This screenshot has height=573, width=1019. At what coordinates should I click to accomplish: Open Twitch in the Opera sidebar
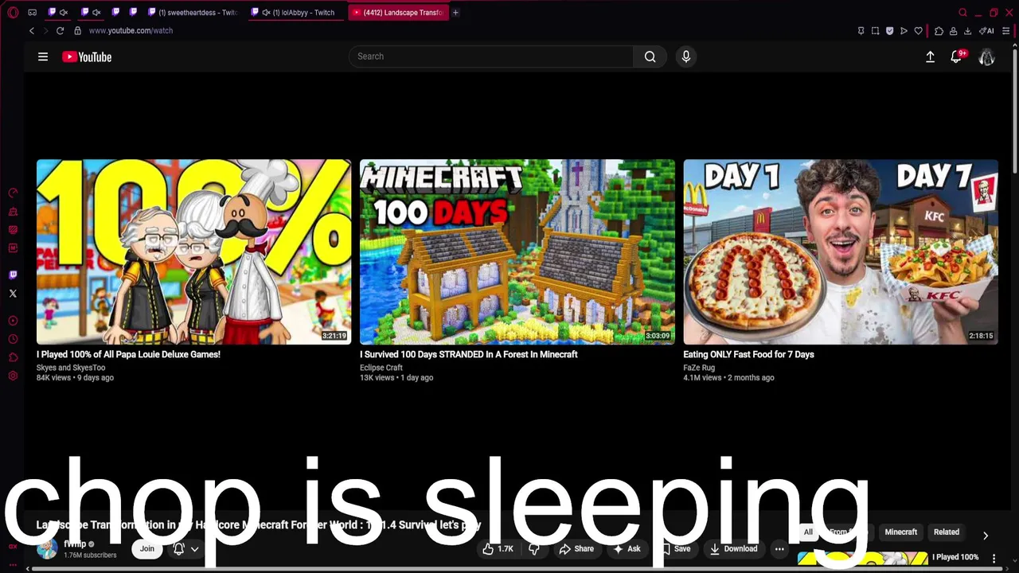pyautogui.click(x=13, y=275)
